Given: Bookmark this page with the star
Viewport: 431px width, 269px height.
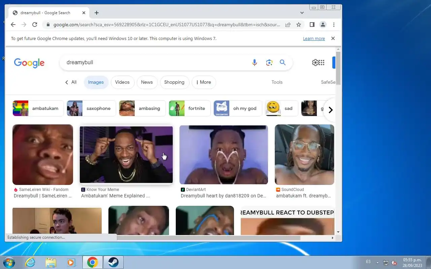Looking at the screenshot, I should 298,25.
